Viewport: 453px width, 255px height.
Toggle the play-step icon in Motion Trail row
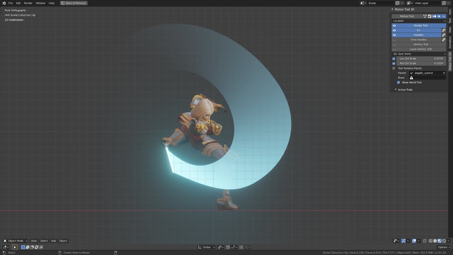(439, 16)
